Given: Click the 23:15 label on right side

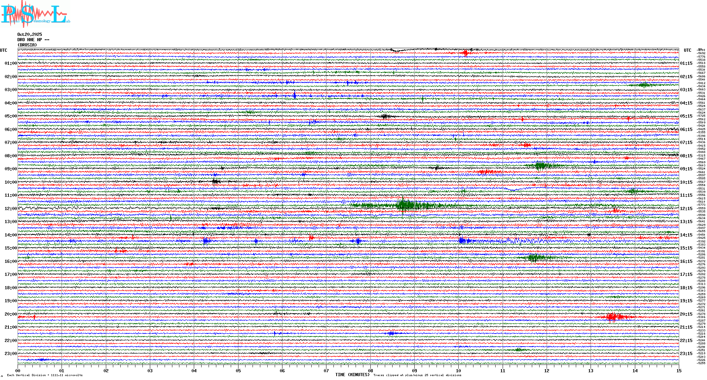Looking at the screenshot, I should [686, 354].
